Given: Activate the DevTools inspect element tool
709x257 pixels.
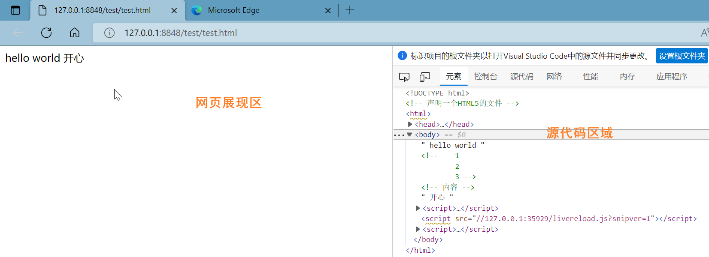Looking at the screenshot, I should click(x=404, y=77).
